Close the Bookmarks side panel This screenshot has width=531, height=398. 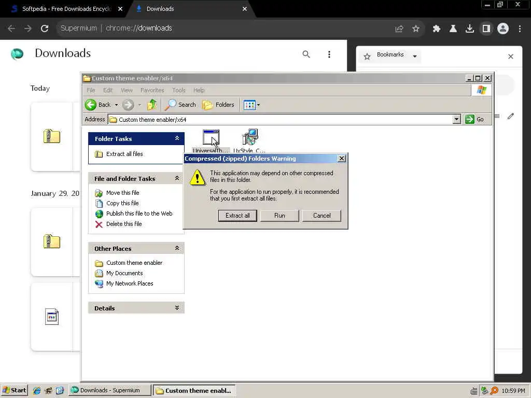(511, 56)
